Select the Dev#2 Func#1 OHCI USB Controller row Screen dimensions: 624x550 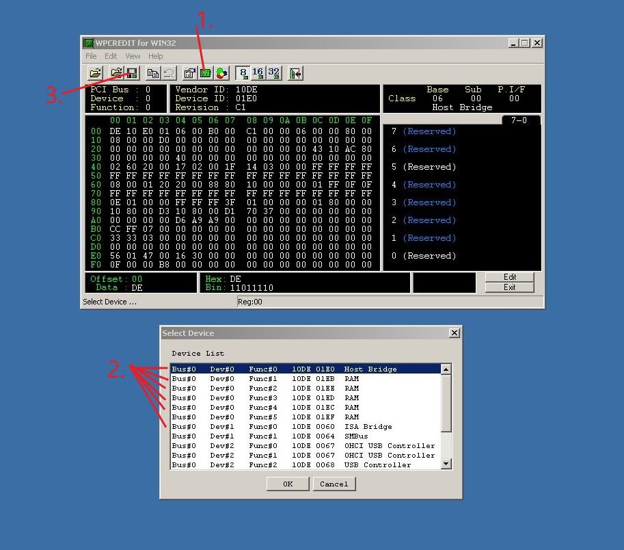point(306,455)
